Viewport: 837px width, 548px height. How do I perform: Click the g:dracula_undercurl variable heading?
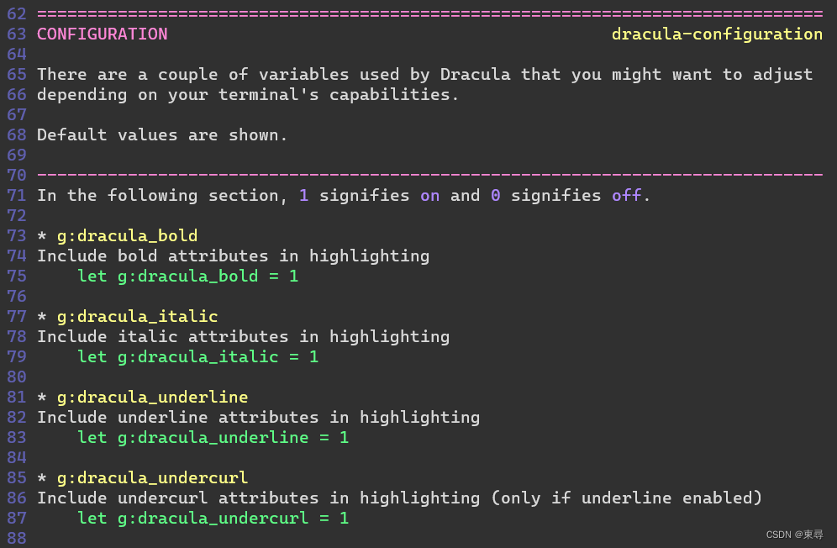(x=152, y=478)
